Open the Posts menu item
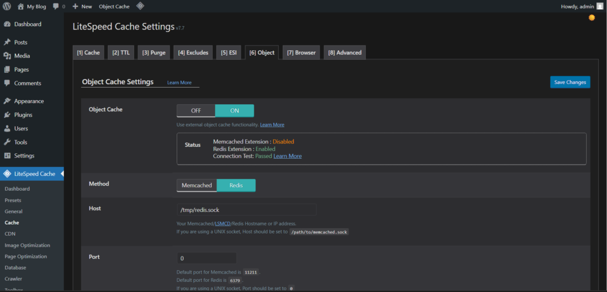Viewport: 607px width, 292px height. 21,42
